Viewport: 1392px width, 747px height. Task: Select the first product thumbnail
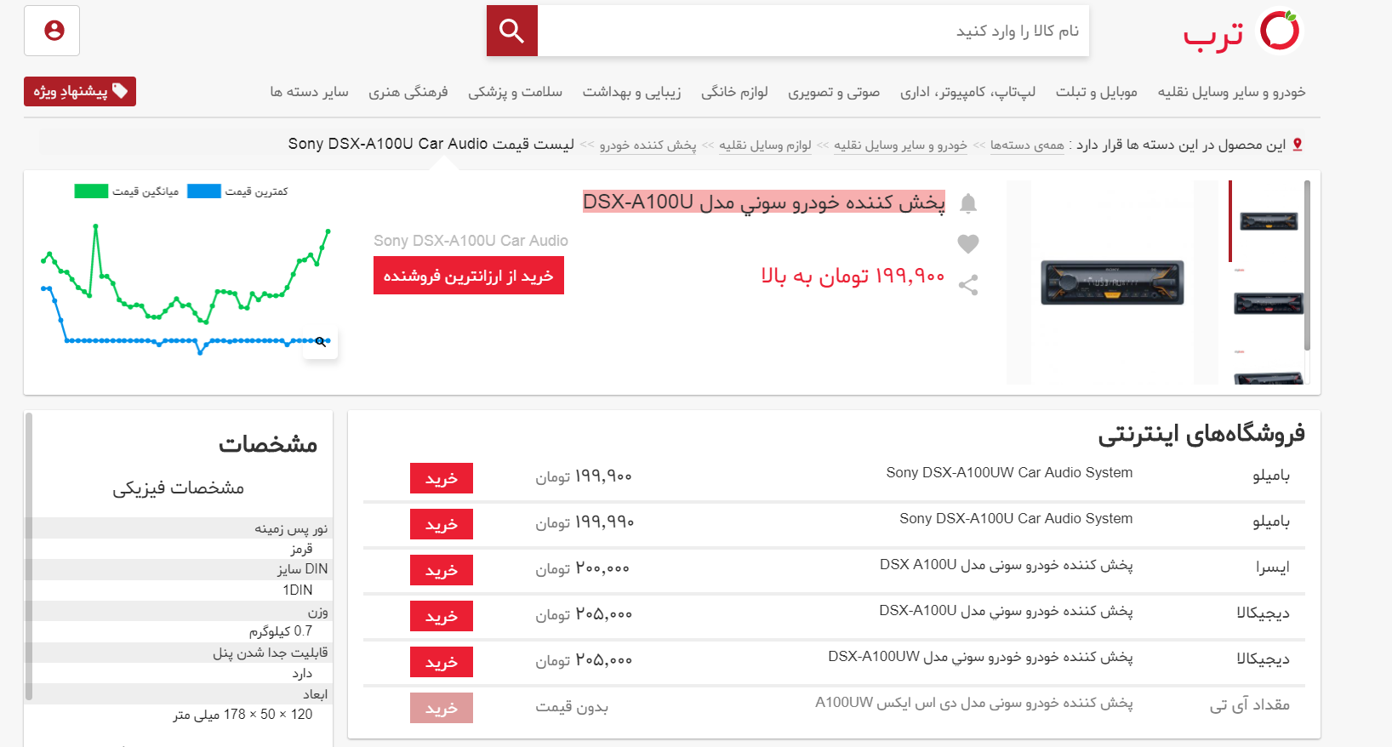point(1269,222)
